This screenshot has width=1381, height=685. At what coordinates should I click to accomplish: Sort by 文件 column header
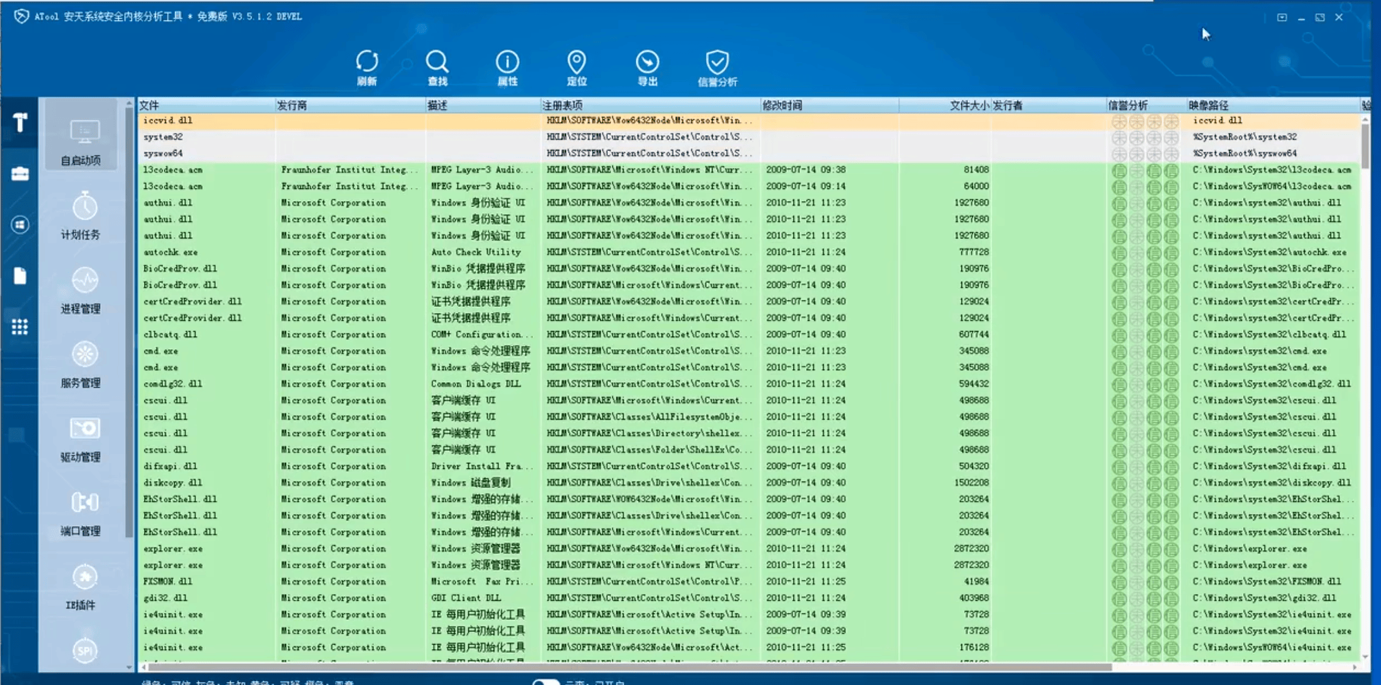pos(206,105)
